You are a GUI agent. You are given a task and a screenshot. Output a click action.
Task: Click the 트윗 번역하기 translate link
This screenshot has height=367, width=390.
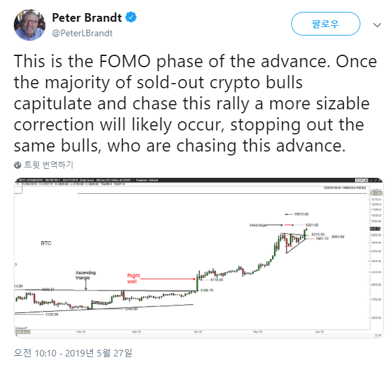click(x=49, y=165)
